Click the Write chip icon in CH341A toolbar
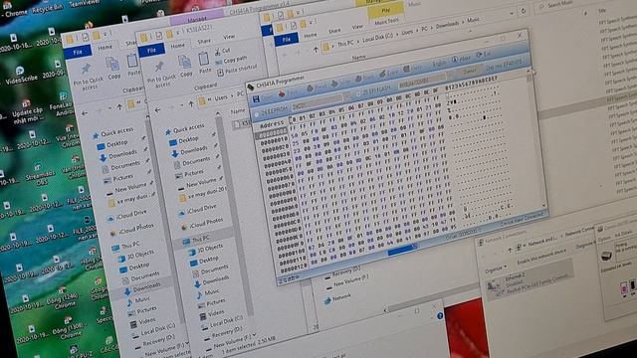The width and height of the screenshot is (637, 358). click(334, 84)
